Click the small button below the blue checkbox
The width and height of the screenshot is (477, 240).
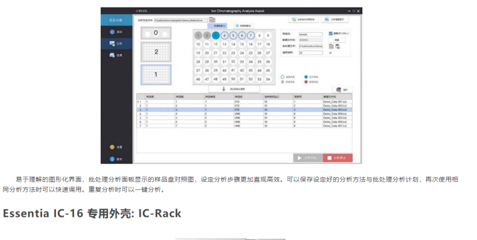click(x=337, y=40)
